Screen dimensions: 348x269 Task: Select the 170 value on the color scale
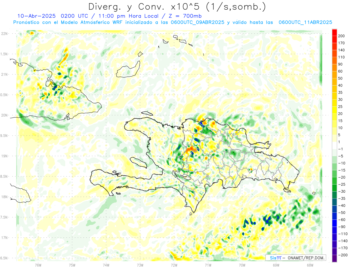pos(341,43)
